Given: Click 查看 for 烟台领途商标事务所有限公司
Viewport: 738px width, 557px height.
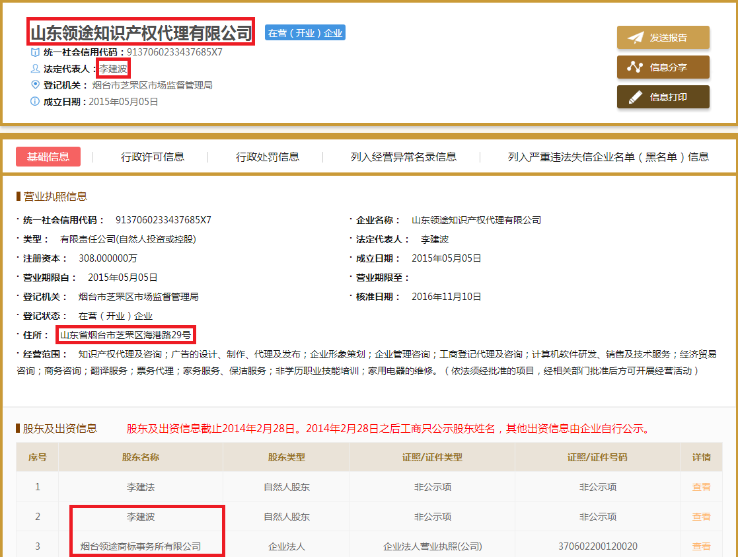Looking at the screenshot, I should coord(701,546).
